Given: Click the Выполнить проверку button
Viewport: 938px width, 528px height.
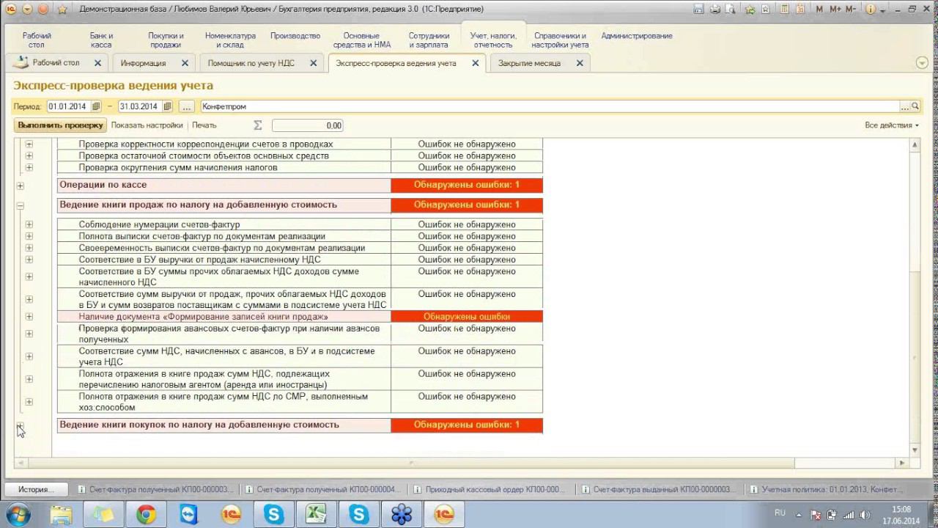Looking at the screenshot, I should [x=60, y=125].
